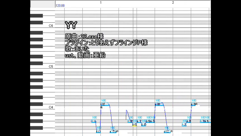The width and height of the screenshot is (241, 136).
Task: Click the C6 piano key label
Action: coord(51,26)
